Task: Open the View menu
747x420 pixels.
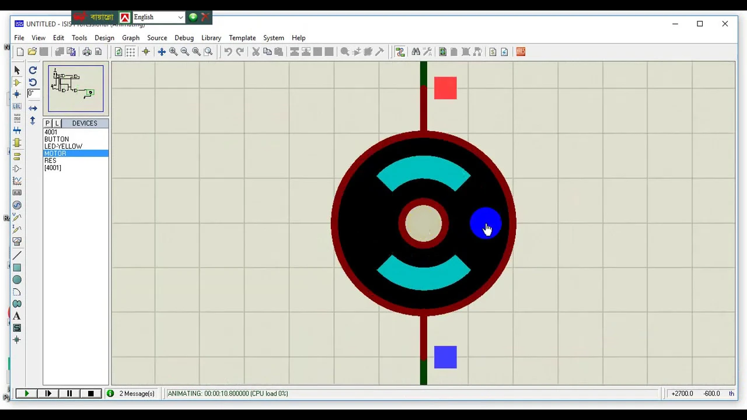Action: [39, 38]
